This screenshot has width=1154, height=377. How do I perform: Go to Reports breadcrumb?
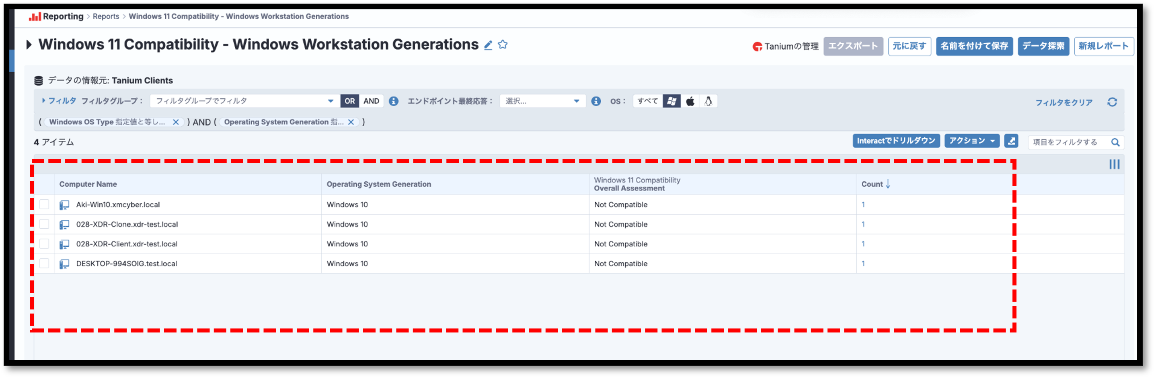[x=106, y=16]
